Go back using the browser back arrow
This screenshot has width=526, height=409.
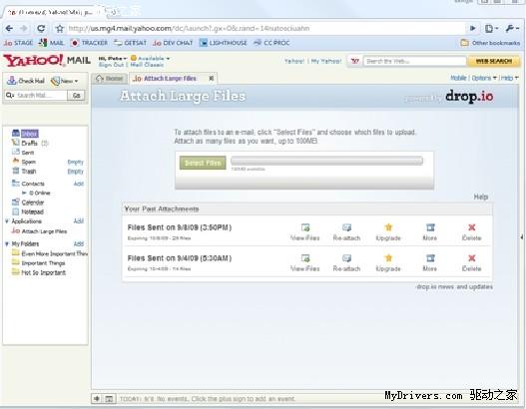click(9, 29)
